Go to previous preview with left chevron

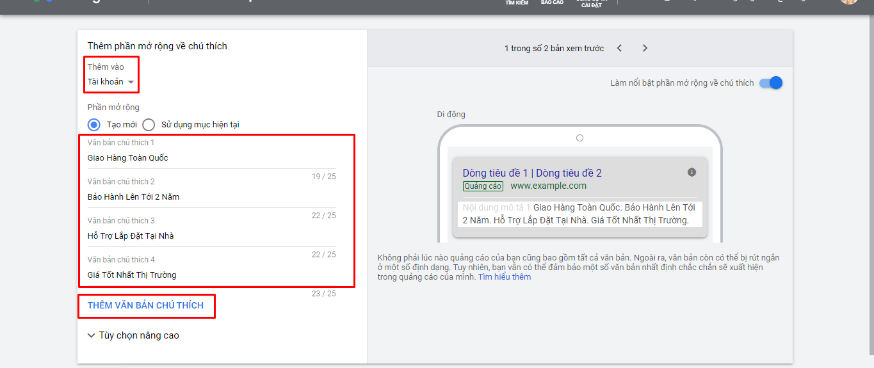pyautogui.click(x=619, y=48)
